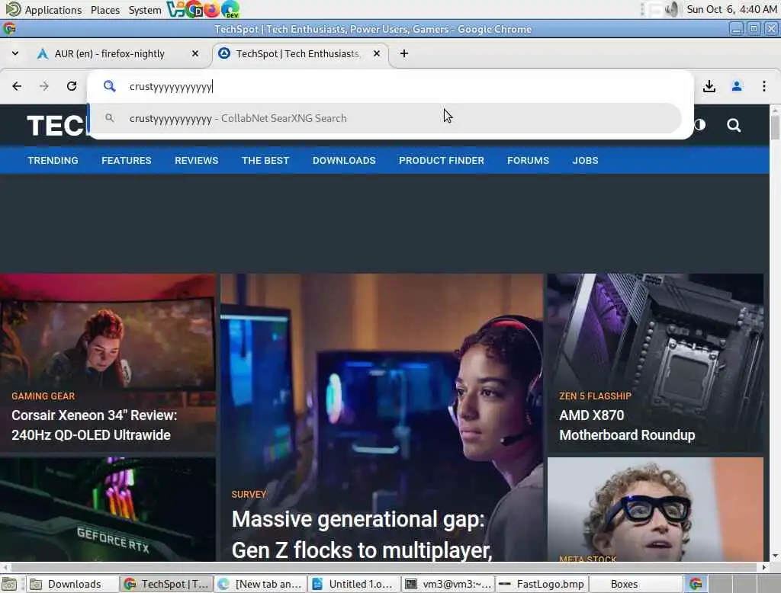Switch to the FastLogo.bmp window
The image size is (781, 593).
pyautogui.click(x=542, y=584)
